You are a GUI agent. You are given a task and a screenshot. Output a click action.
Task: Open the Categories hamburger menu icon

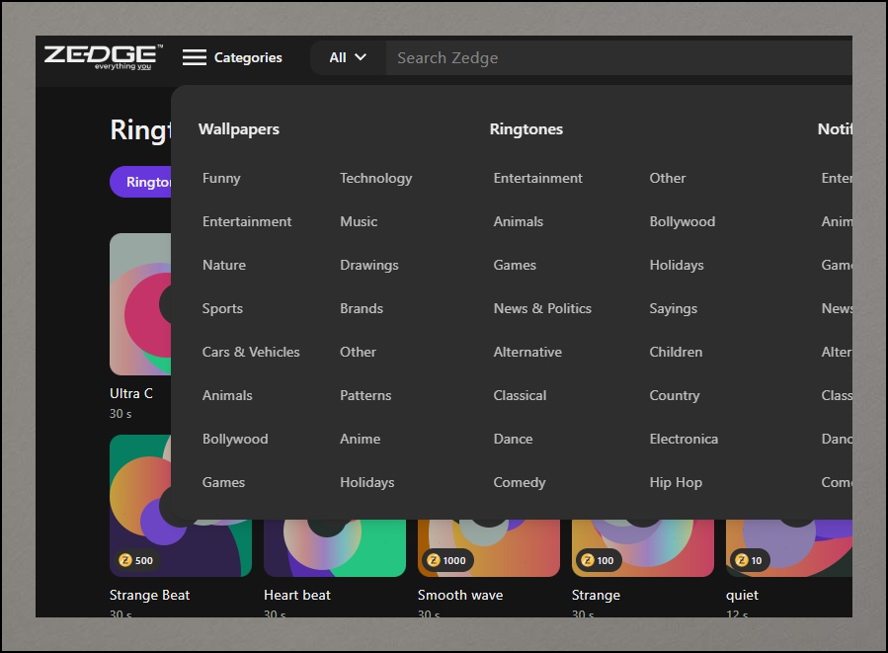195,57
